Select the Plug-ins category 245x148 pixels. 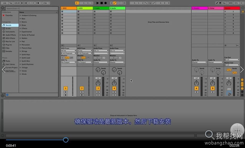9,45
